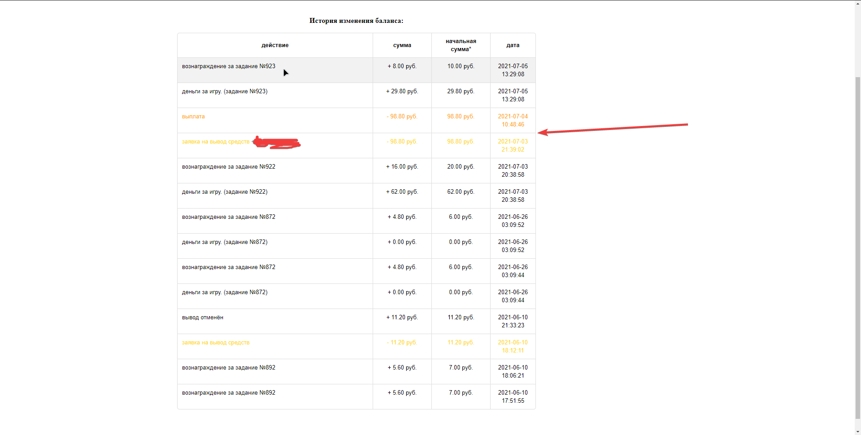Viewport: 861px width, 435px height.
Task: Select 'вознаграждение за задание №922' row label
Action: pos(229,167)
